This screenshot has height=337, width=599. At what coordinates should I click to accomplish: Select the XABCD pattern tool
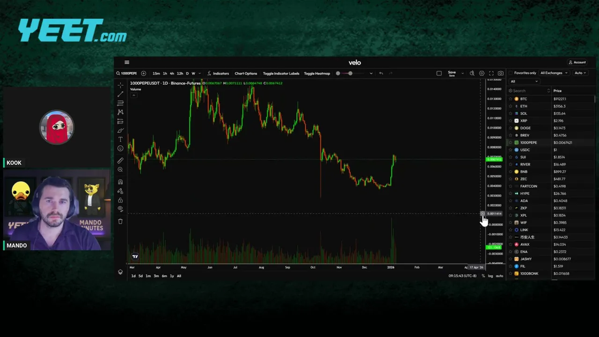coord(120,112)
